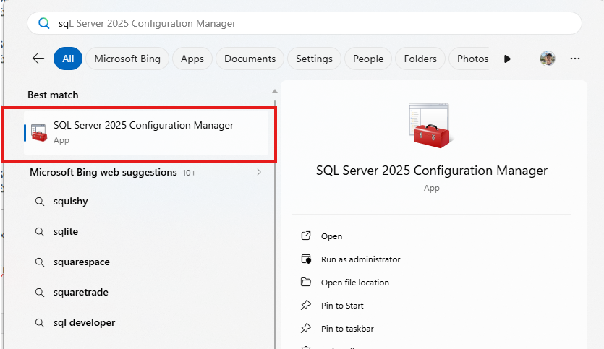Click the search icon beside sql developer
The width and height of the screenshot is (604, 349).
point(40,323)
